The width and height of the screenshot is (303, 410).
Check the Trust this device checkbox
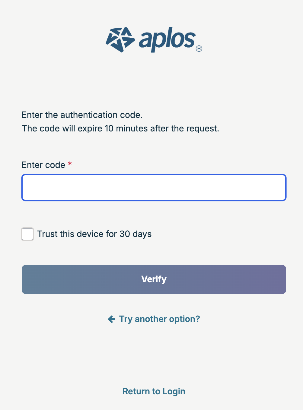tap(27, 234)
